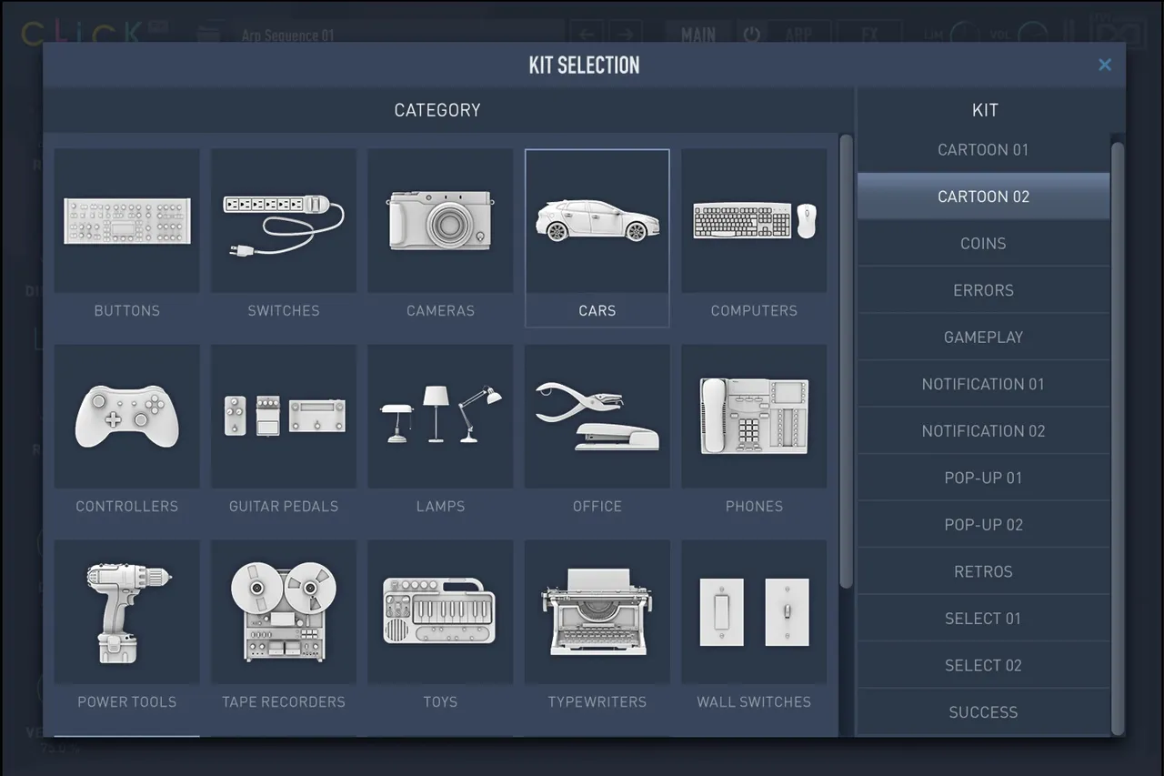Pick the Cameras category icon

440,221
